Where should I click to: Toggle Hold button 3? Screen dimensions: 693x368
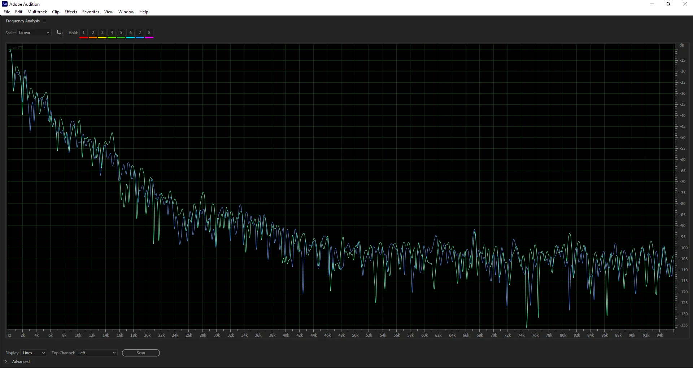click(x=102, y=33)
